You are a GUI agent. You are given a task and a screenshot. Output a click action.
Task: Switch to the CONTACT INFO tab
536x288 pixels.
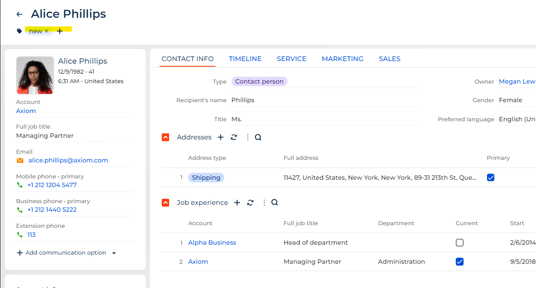pos(187,59)
